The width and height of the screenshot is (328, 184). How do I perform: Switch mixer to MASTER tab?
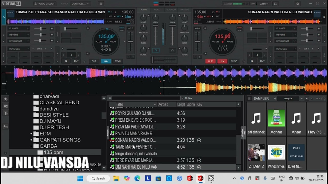point(184,9)
